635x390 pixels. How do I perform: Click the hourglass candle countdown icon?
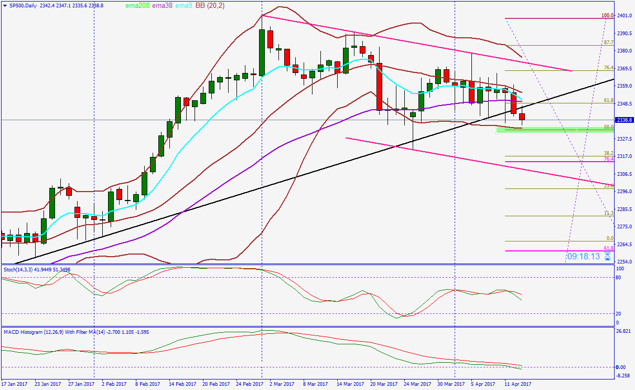click(x=607, y=256)
